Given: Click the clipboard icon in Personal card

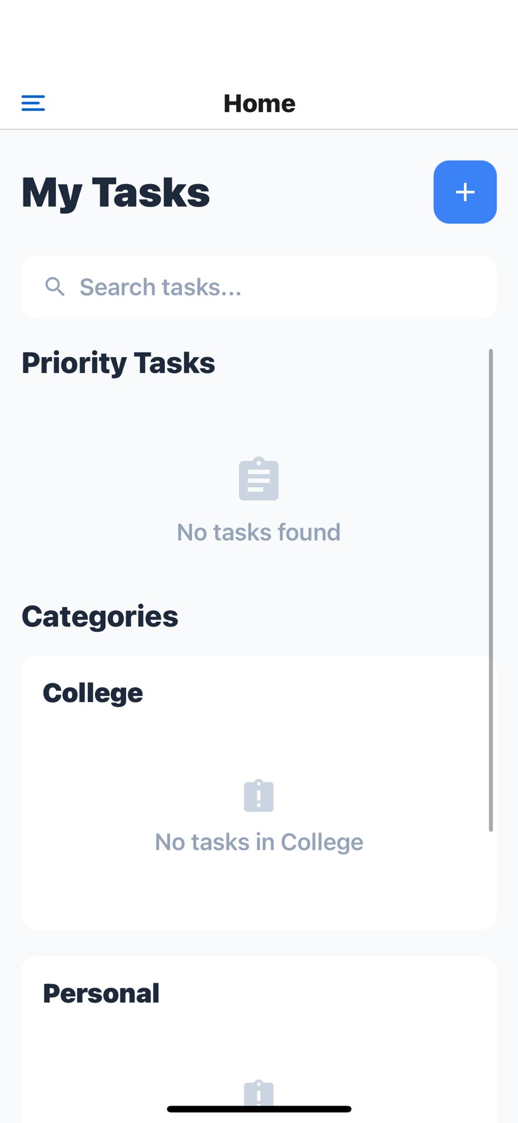Looking at the screenshot, I should [x=259, y=1093].
